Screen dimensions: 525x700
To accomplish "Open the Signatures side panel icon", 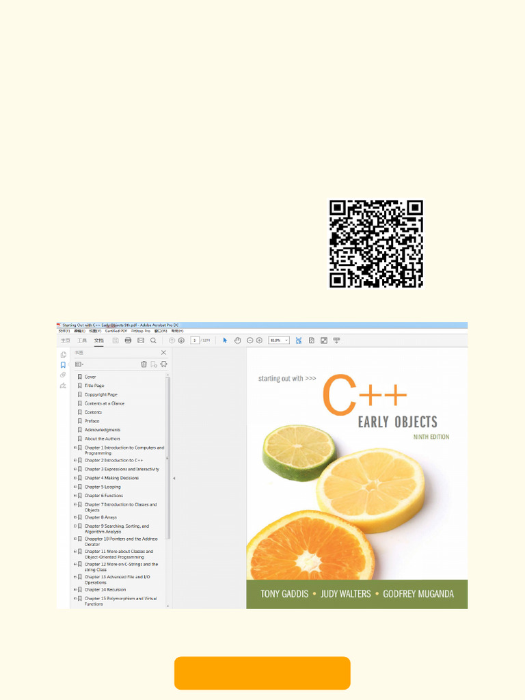I will click(64, 386).
